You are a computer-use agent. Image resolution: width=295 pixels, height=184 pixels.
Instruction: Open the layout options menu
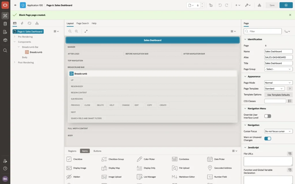pyautogui.click(x=233, y=31)
